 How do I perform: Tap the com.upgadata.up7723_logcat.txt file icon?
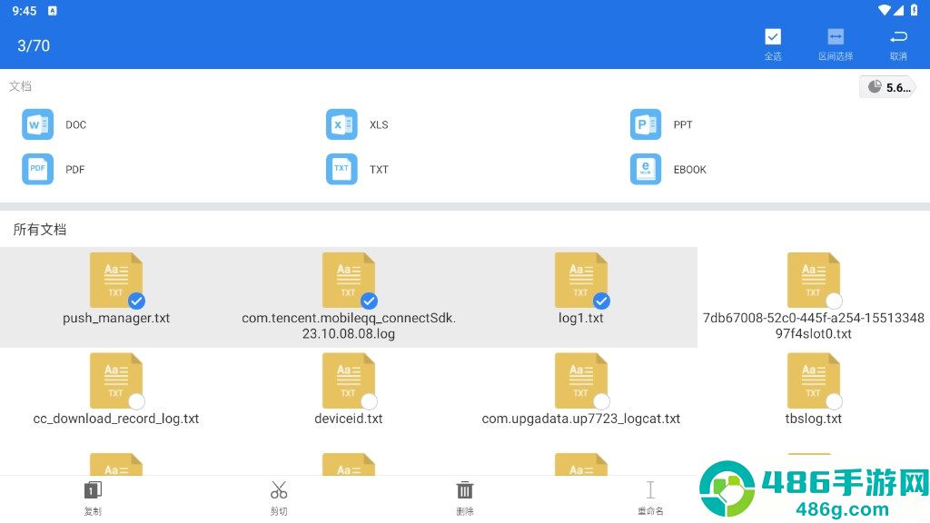581,380
